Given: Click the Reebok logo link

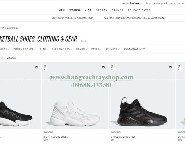Looking at the screenshot, I should (134, 3).
